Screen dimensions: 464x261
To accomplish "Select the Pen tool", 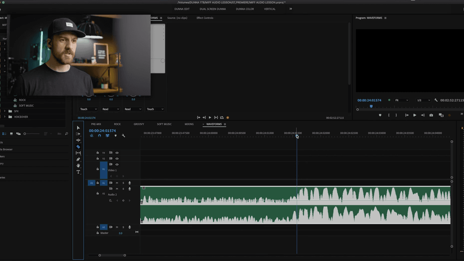I will point(78,159).
